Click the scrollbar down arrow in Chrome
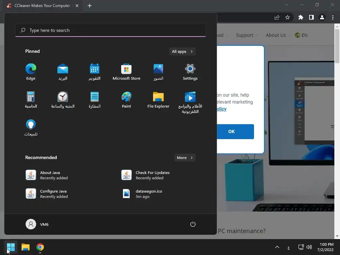Image resolution: width=340 pixels, height=255 pixels. tap(337, 236)
